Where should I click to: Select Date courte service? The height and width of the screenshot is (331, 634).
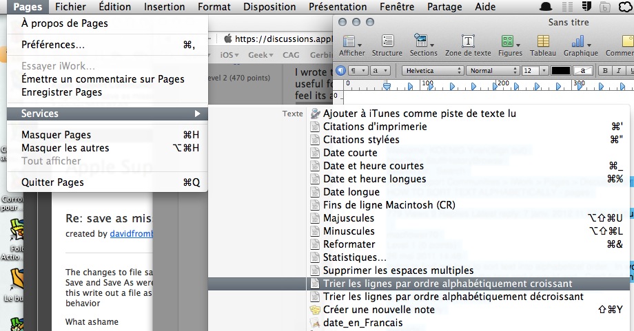click(468, 153)
